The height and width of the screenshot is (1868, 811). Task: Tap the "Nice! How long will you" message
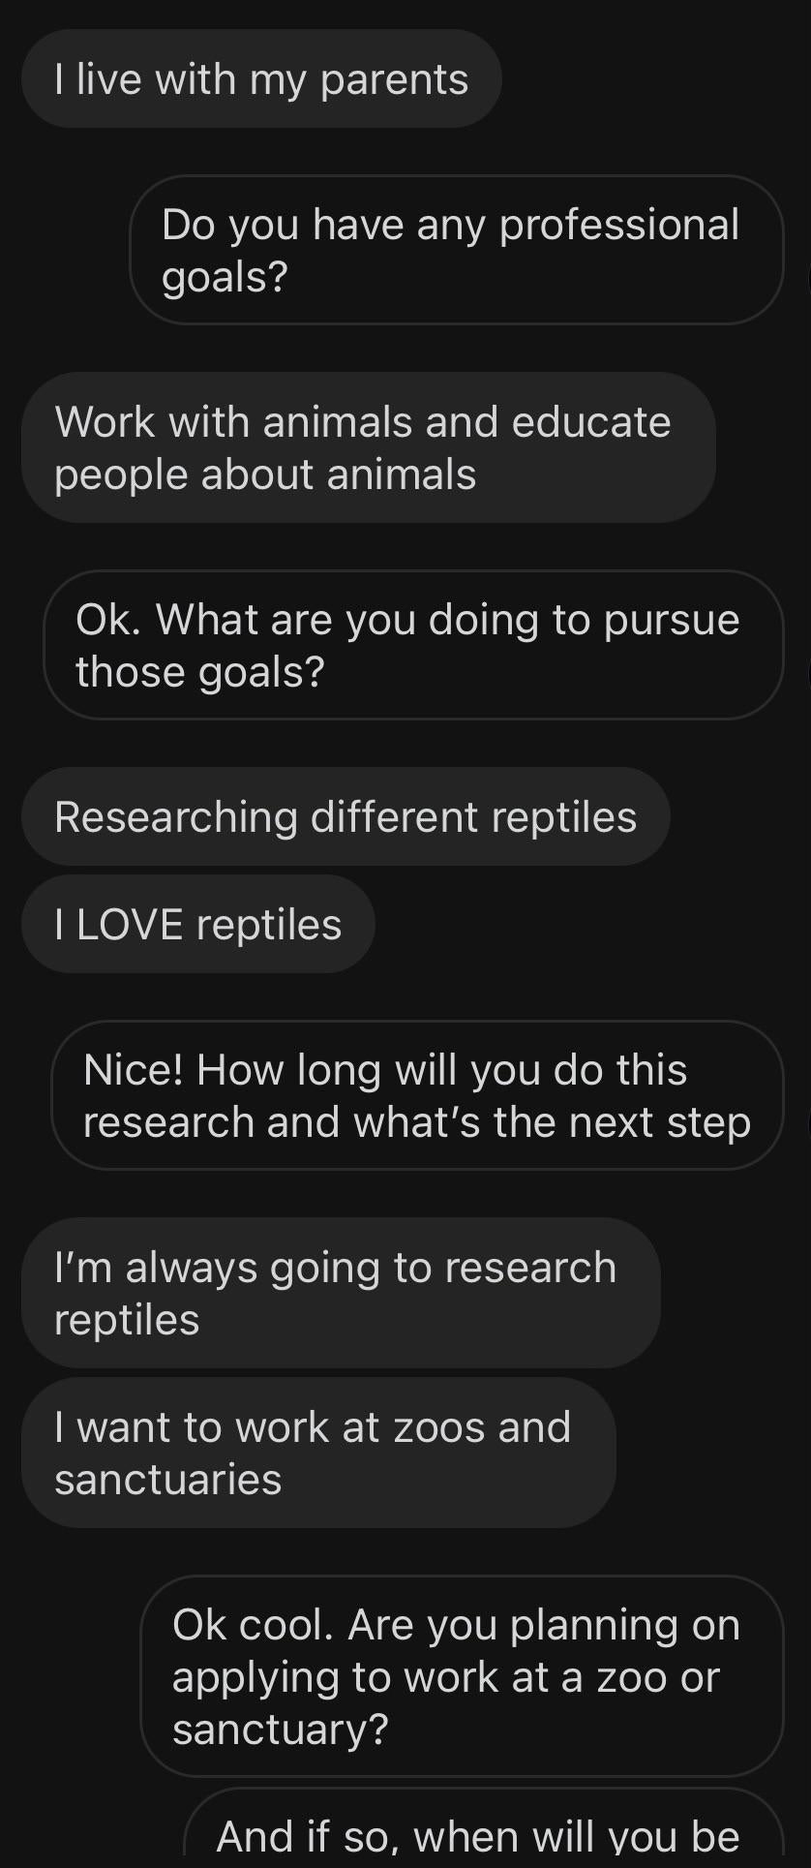(x=417, y=1095)
